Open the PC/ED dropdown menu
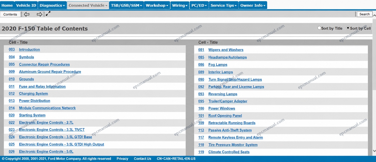The height and width of the screenshot is (162, 376). [x=199, y=5]
